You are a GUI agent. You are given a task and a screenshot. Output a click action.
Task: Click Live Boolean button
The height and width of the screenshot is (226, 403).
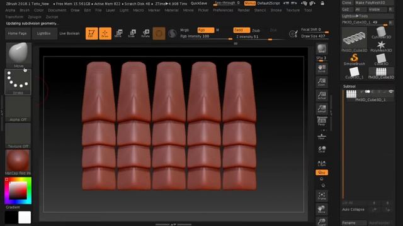69,33
